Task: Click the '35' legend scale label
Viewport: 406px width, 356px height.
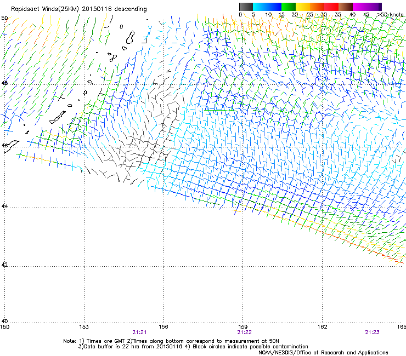Action: (x=338, y=15)
